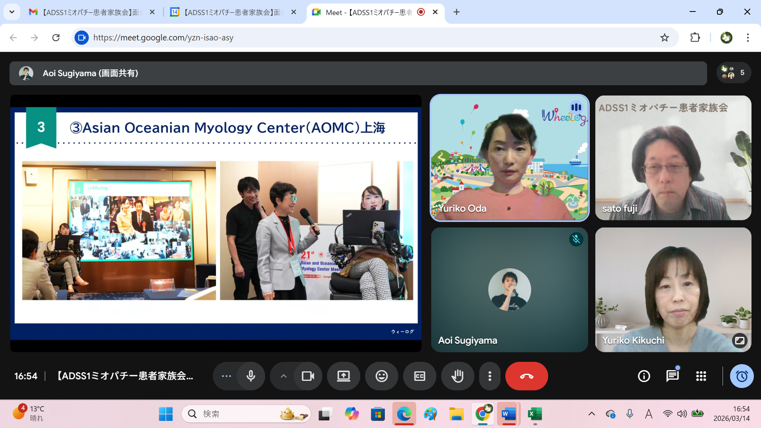Screen dimensions: 761x428
Task: Open the in-call chat panel
Action: click(672, 376)
